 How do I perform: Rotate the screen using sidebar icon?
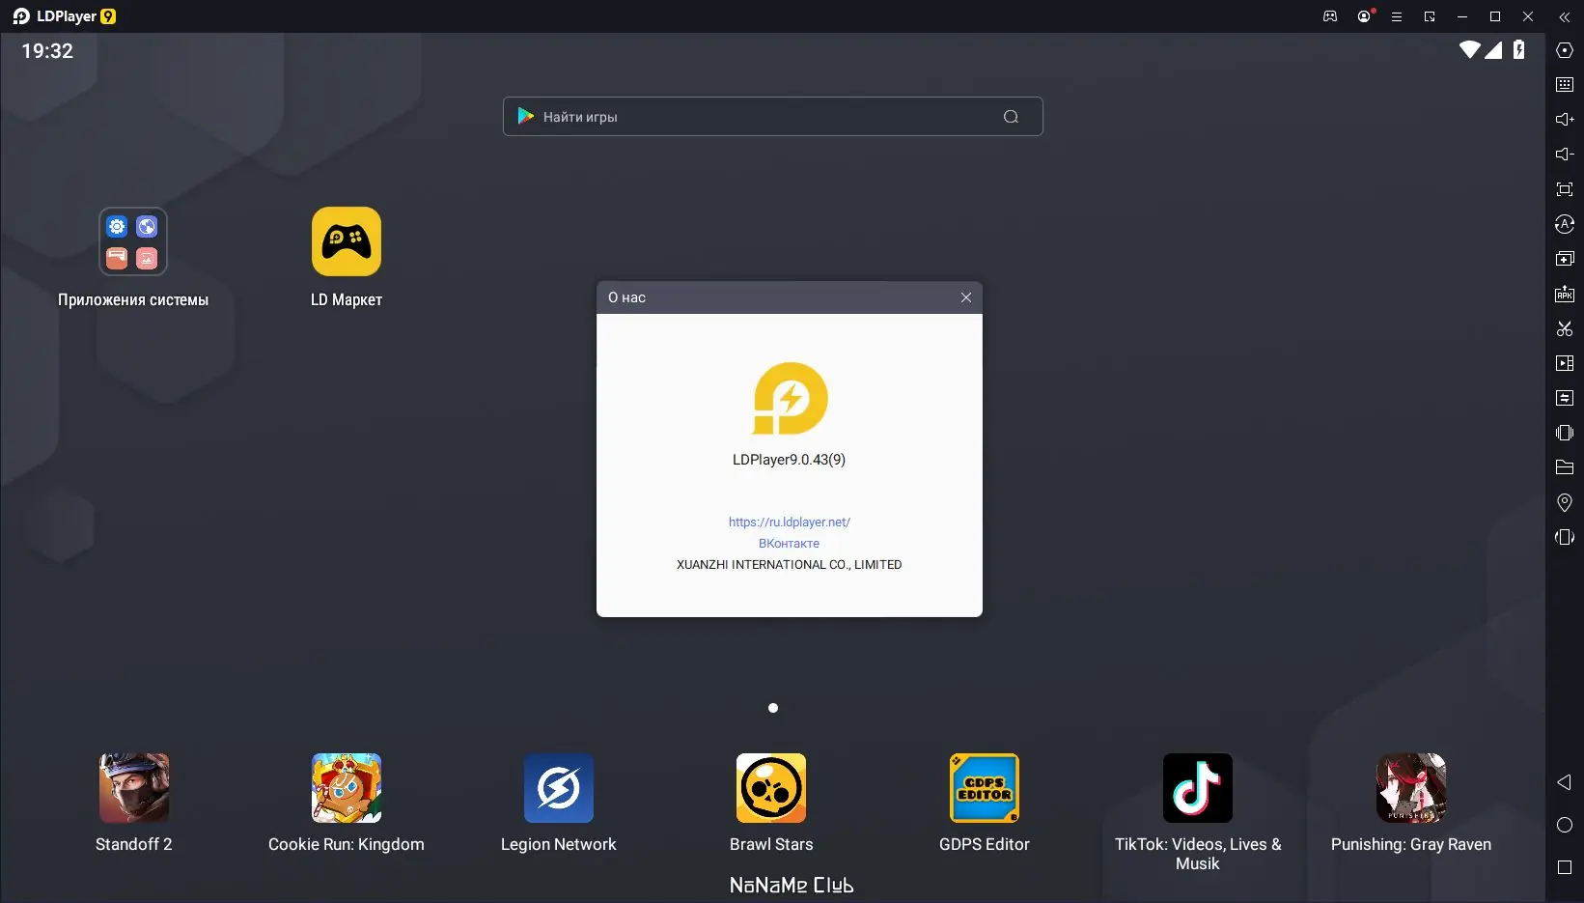[x=1565, y=537]
